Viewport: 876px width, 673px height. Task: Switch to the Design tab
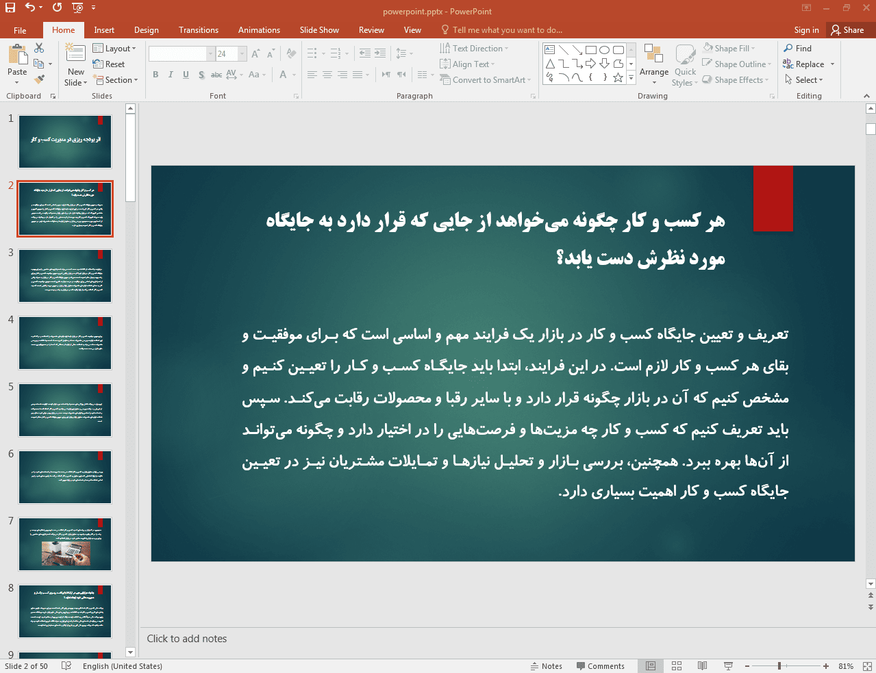(146, 30)
